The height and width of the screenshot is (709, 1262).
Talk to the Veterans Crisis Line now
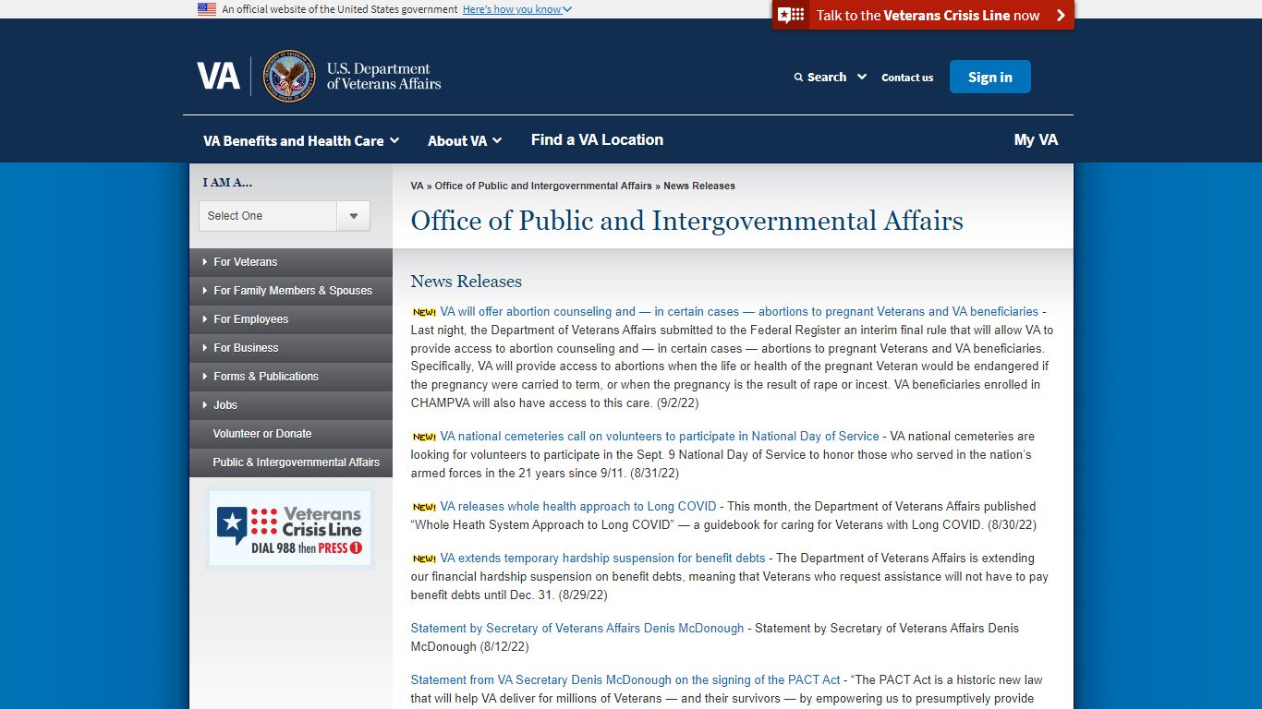coord(923,15)
